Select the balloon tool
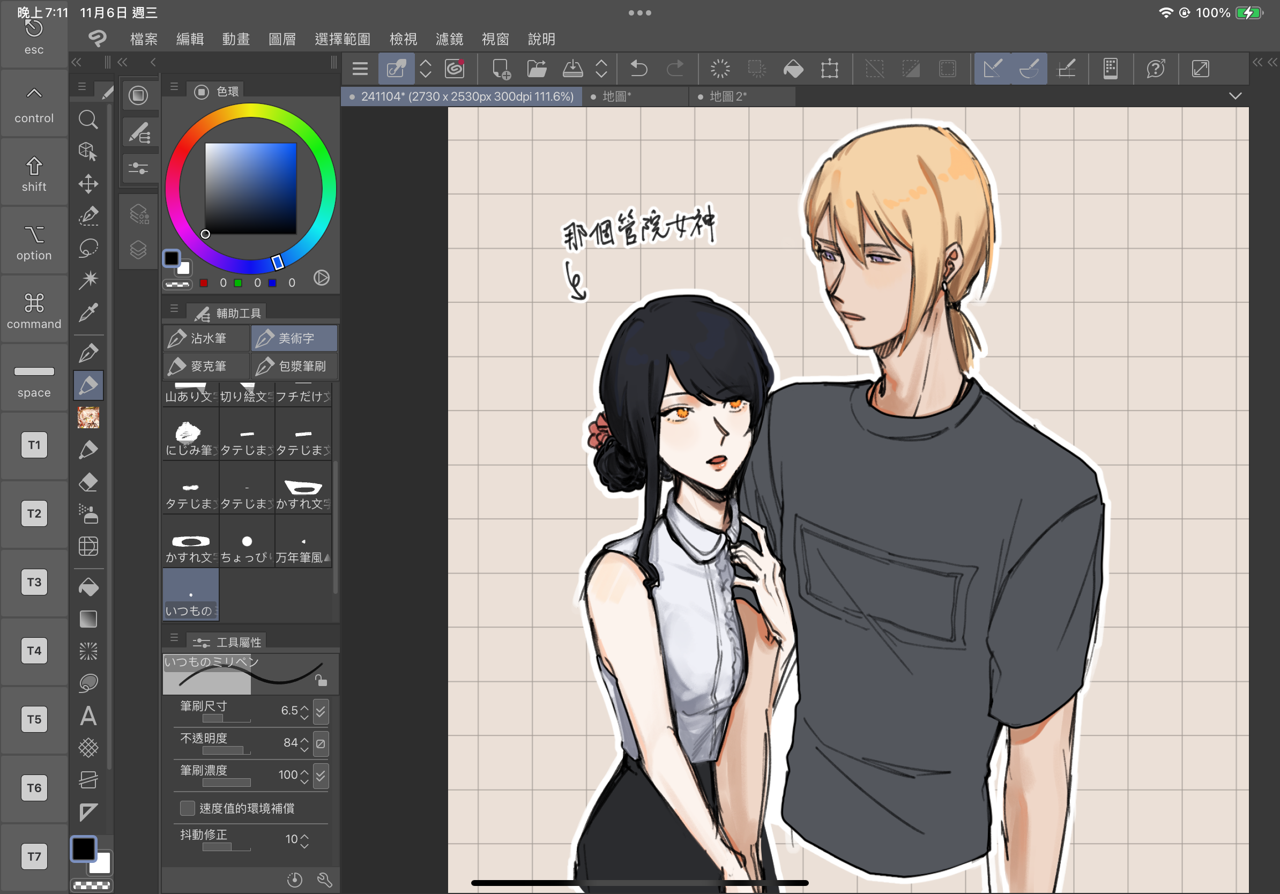1280x894 pixels. [88, 683]
